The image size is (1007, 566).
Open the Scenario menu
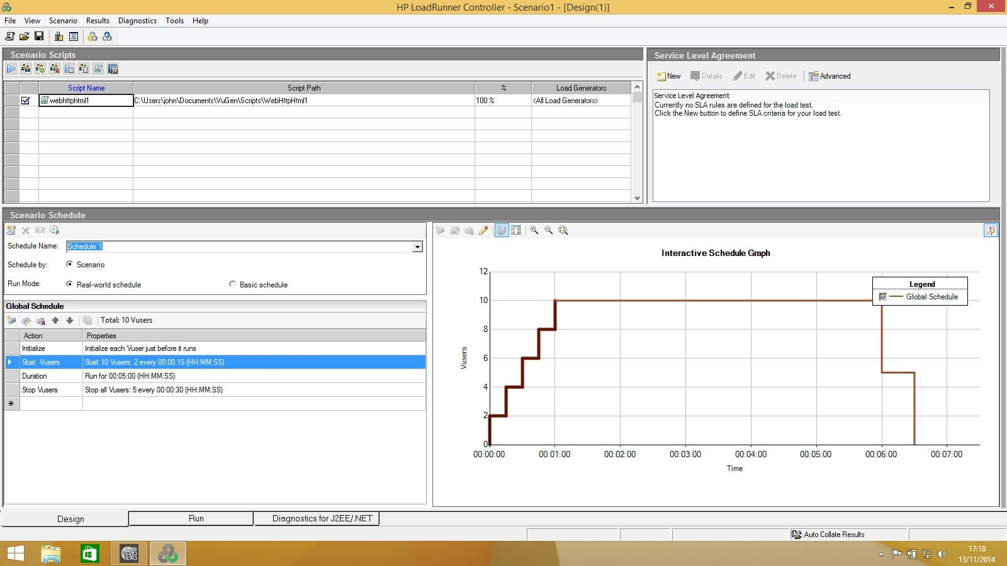(x=63, y=21)
